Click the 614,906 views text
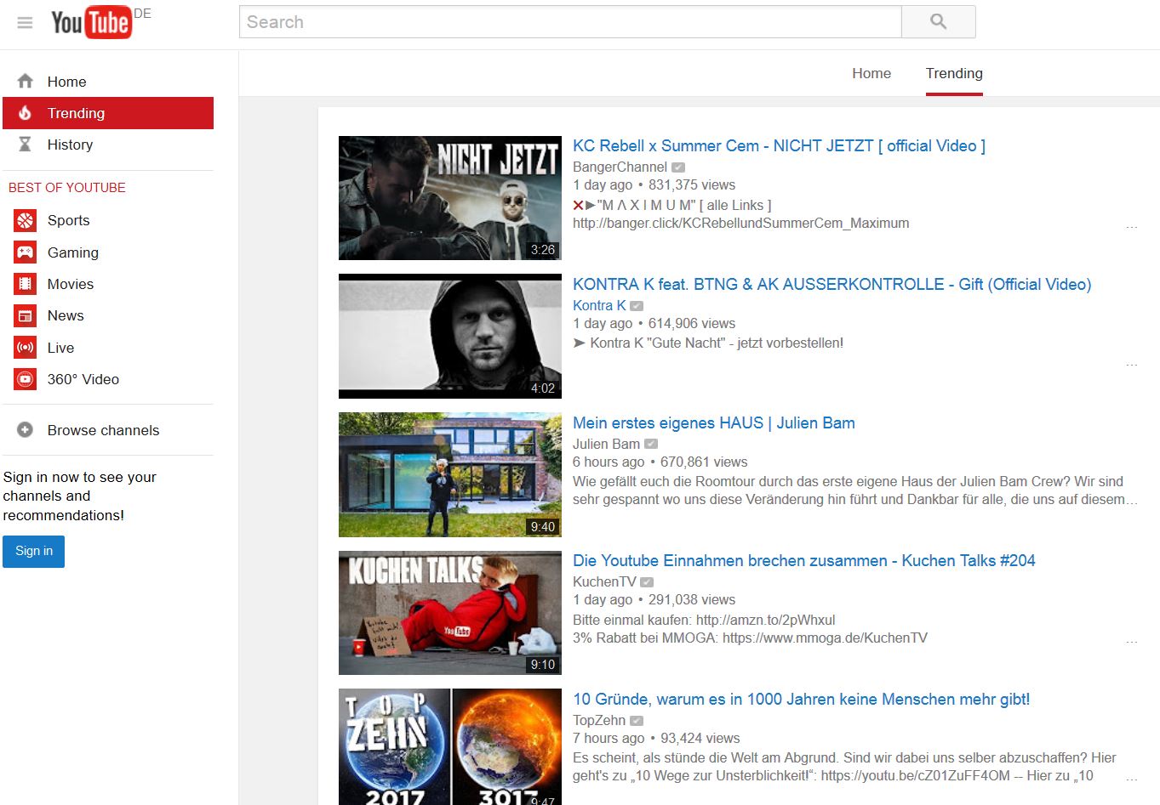The height and width of the screenshot is (805, 1160). (x=692, y=324)
